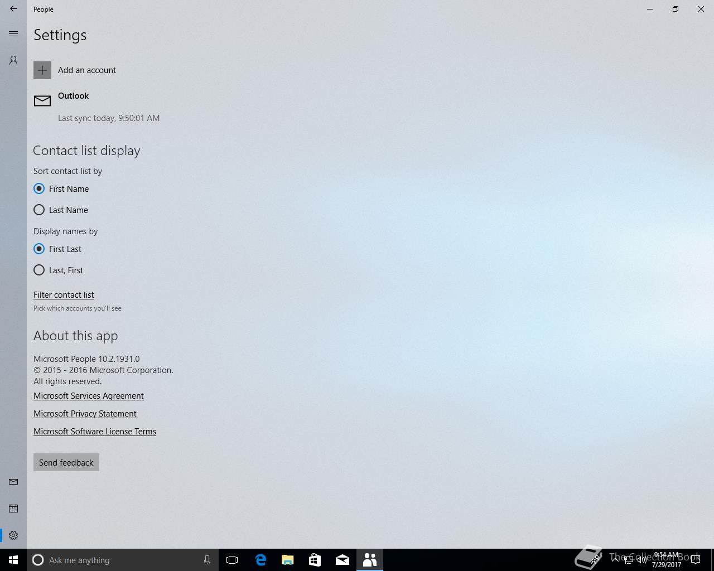Open Mail app from taskbar
The width and height of the screenshot is (714, 571).
coord(342,560)
